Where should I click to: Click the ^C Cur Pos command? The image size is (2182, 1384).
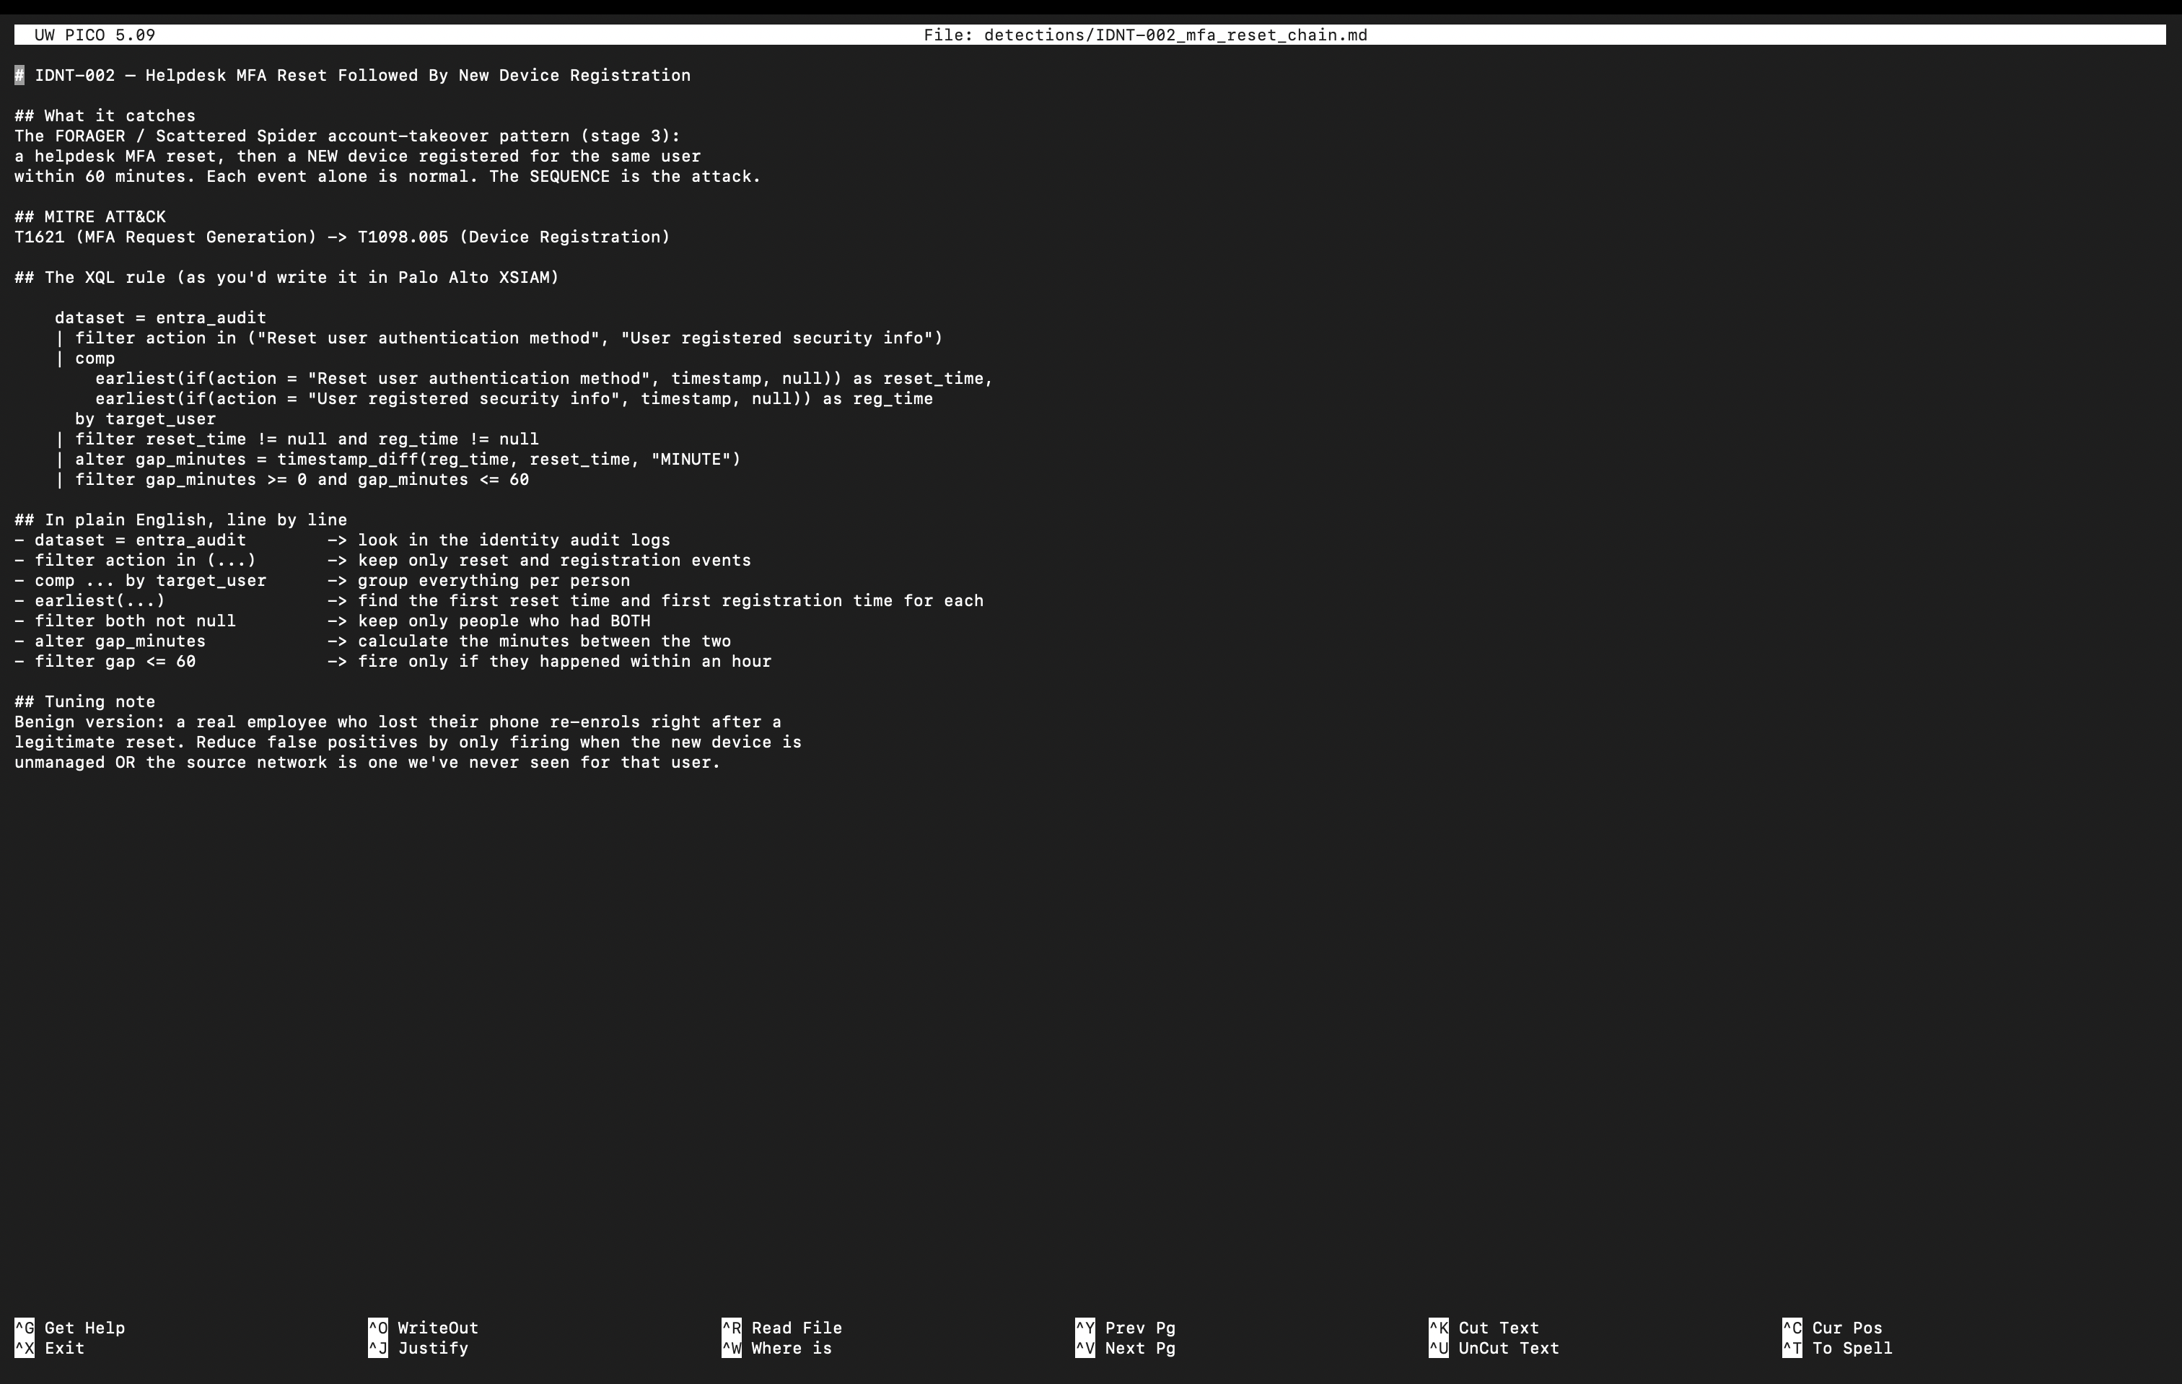click(1832, 1328)
